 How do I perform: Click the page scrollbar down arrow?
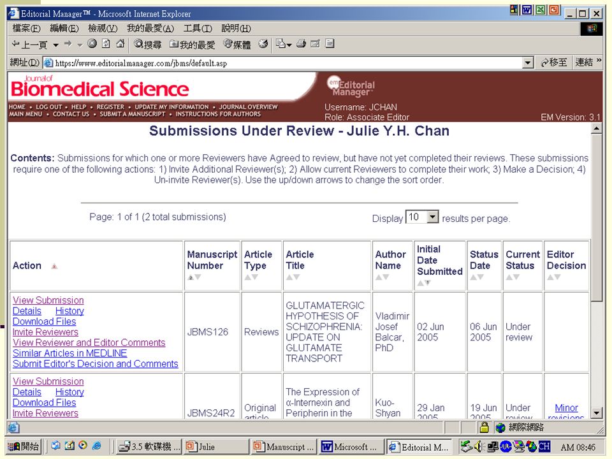pyautogui.click(x=596, y=412)
